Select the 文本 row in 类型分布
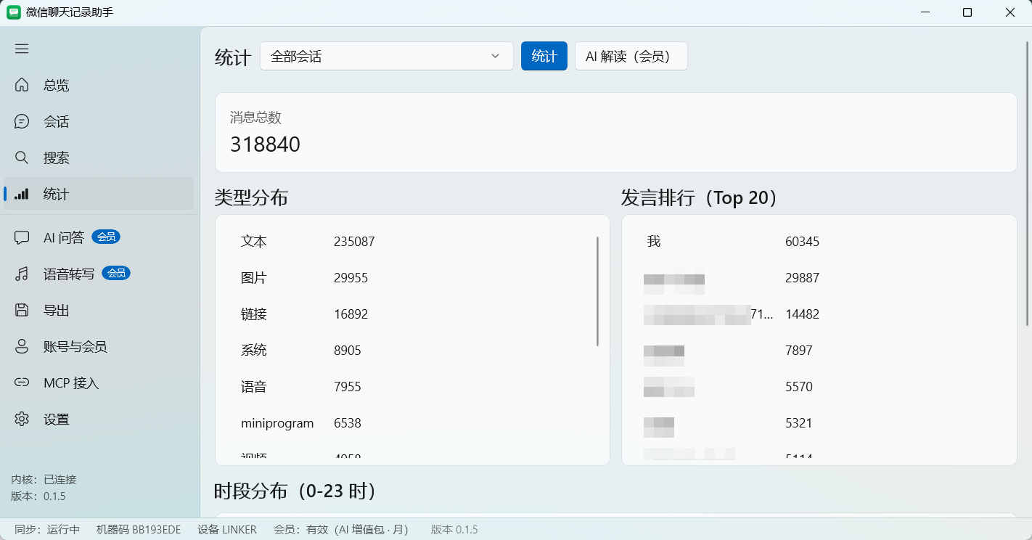Viewport: 1032px width, 540px height. 412,242
